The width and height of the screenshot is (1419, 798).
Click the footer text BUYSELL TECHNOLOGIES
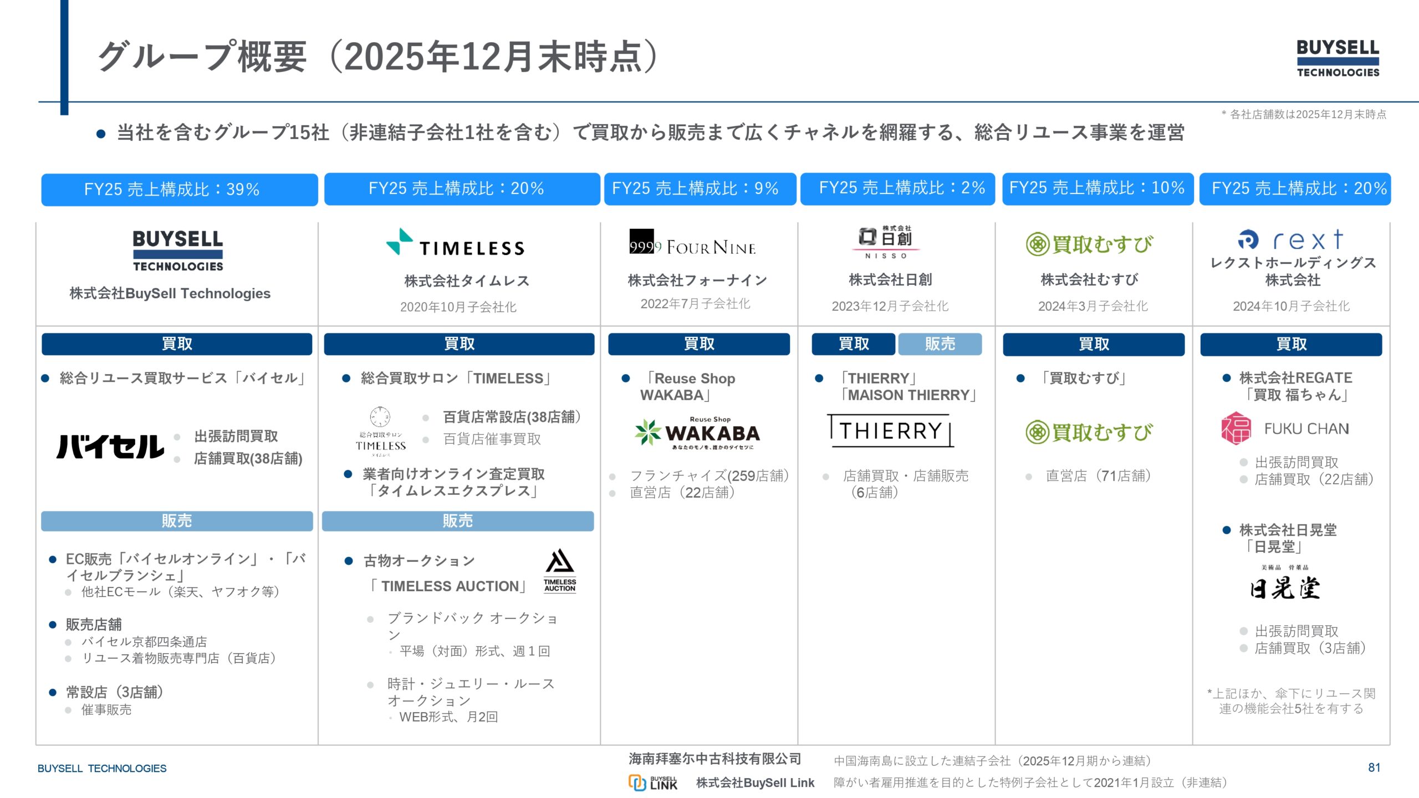click(102, 769)
